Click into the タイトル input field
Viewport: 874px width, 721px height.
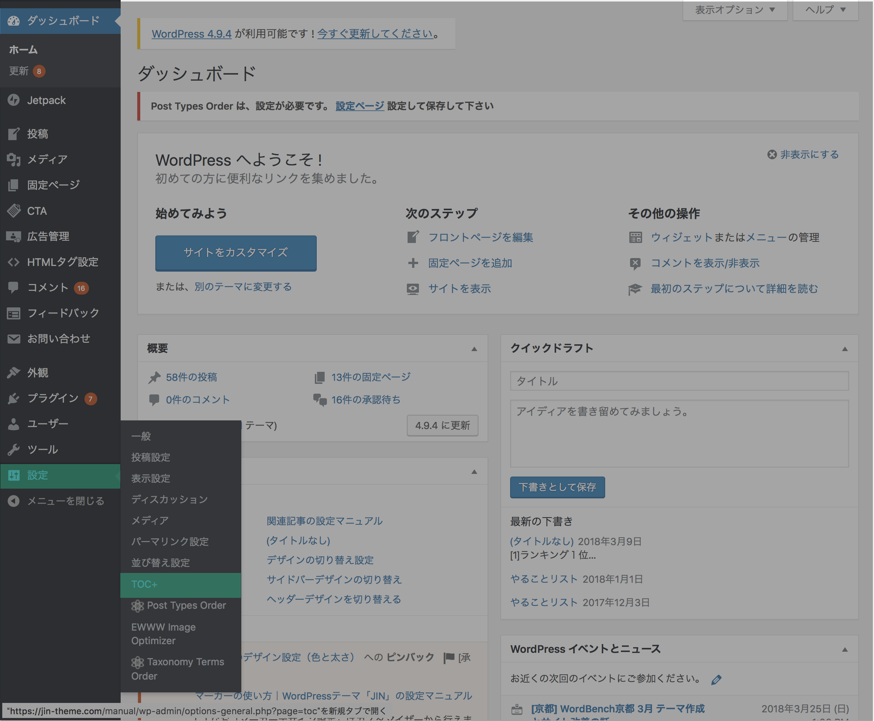click(x=679, y=381)
